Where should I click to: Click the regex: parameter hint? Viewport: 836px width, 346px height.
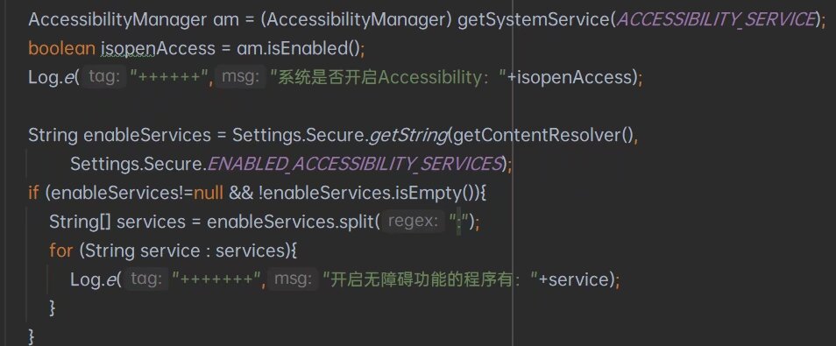415,221
